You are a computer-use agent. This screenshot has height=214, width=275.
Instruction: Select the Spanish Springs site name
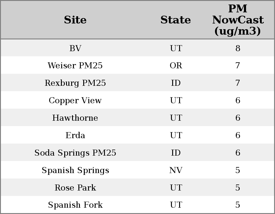[x=75, y=170]
